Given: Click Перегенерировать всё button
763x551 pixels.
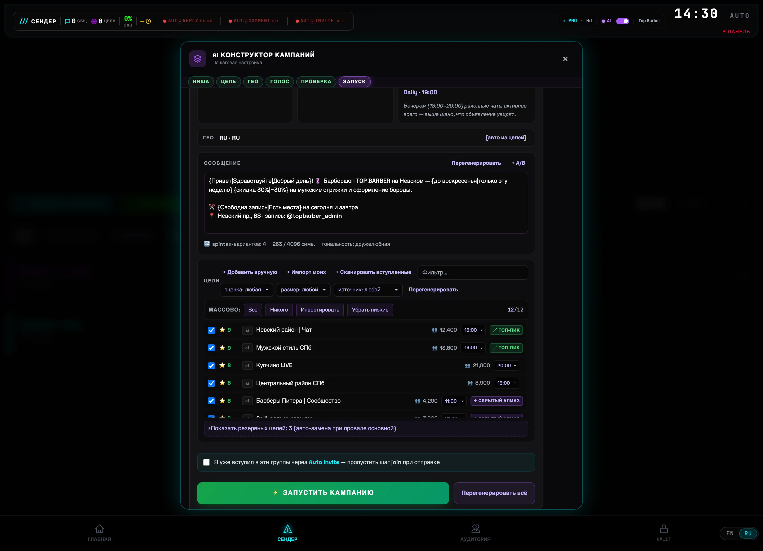Looking at the screenshot, I should (x=494, y=493).
